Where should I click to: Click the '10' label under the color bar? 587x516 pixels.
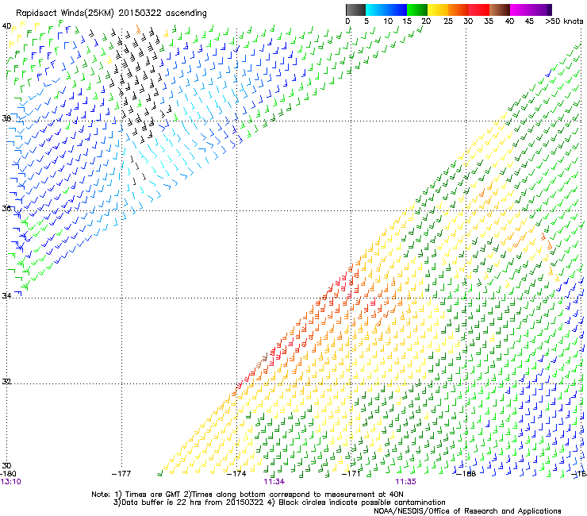pyautogui.click(x=388, y=21)
